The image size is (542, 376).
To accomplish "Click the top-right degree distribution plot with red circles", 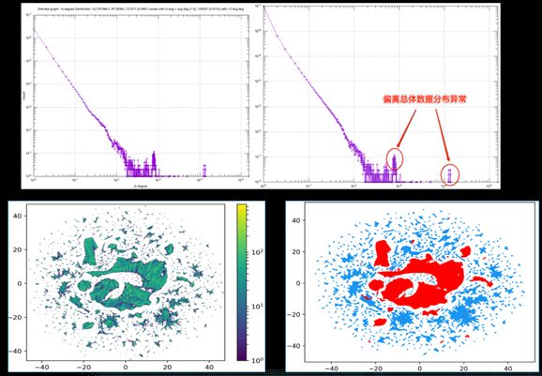I will 381,93.
